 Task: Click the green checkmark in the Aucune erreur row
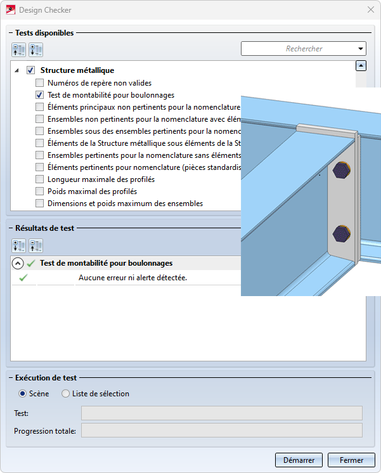[x=23, y=278]
